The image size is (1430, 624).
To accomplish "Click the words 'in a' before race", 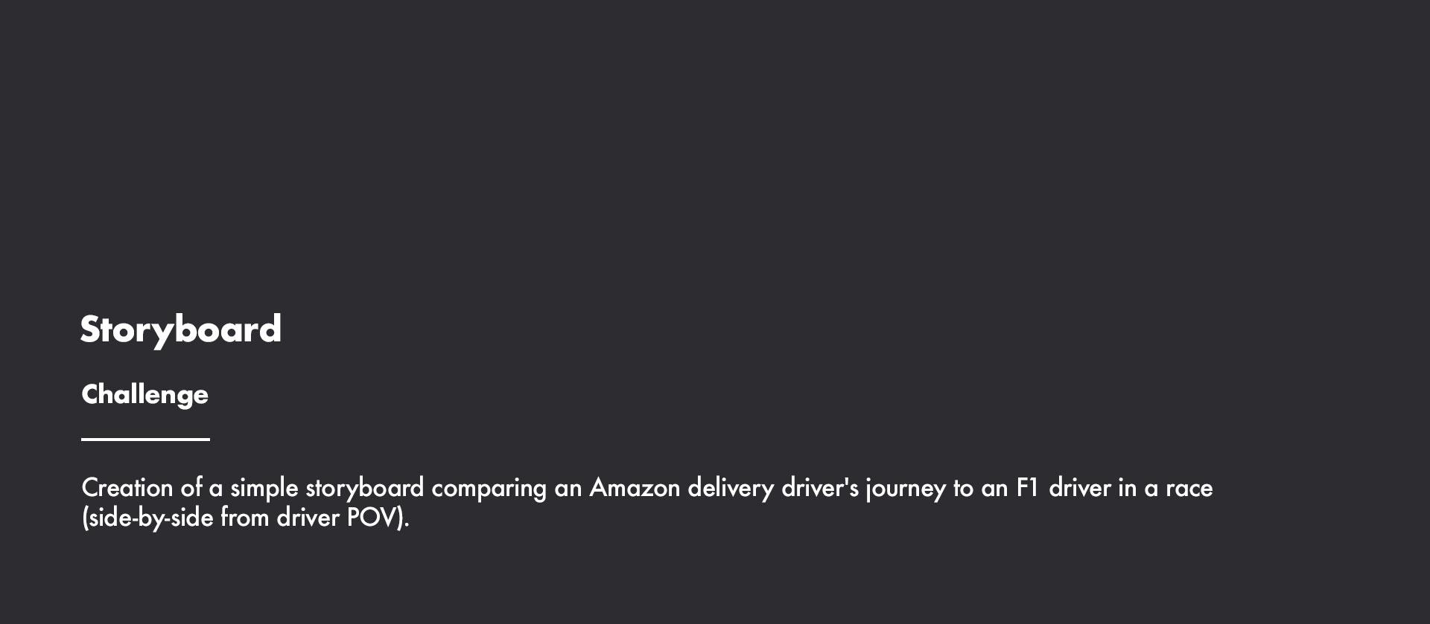I will pyautogui.click(x=1138, y=489).
